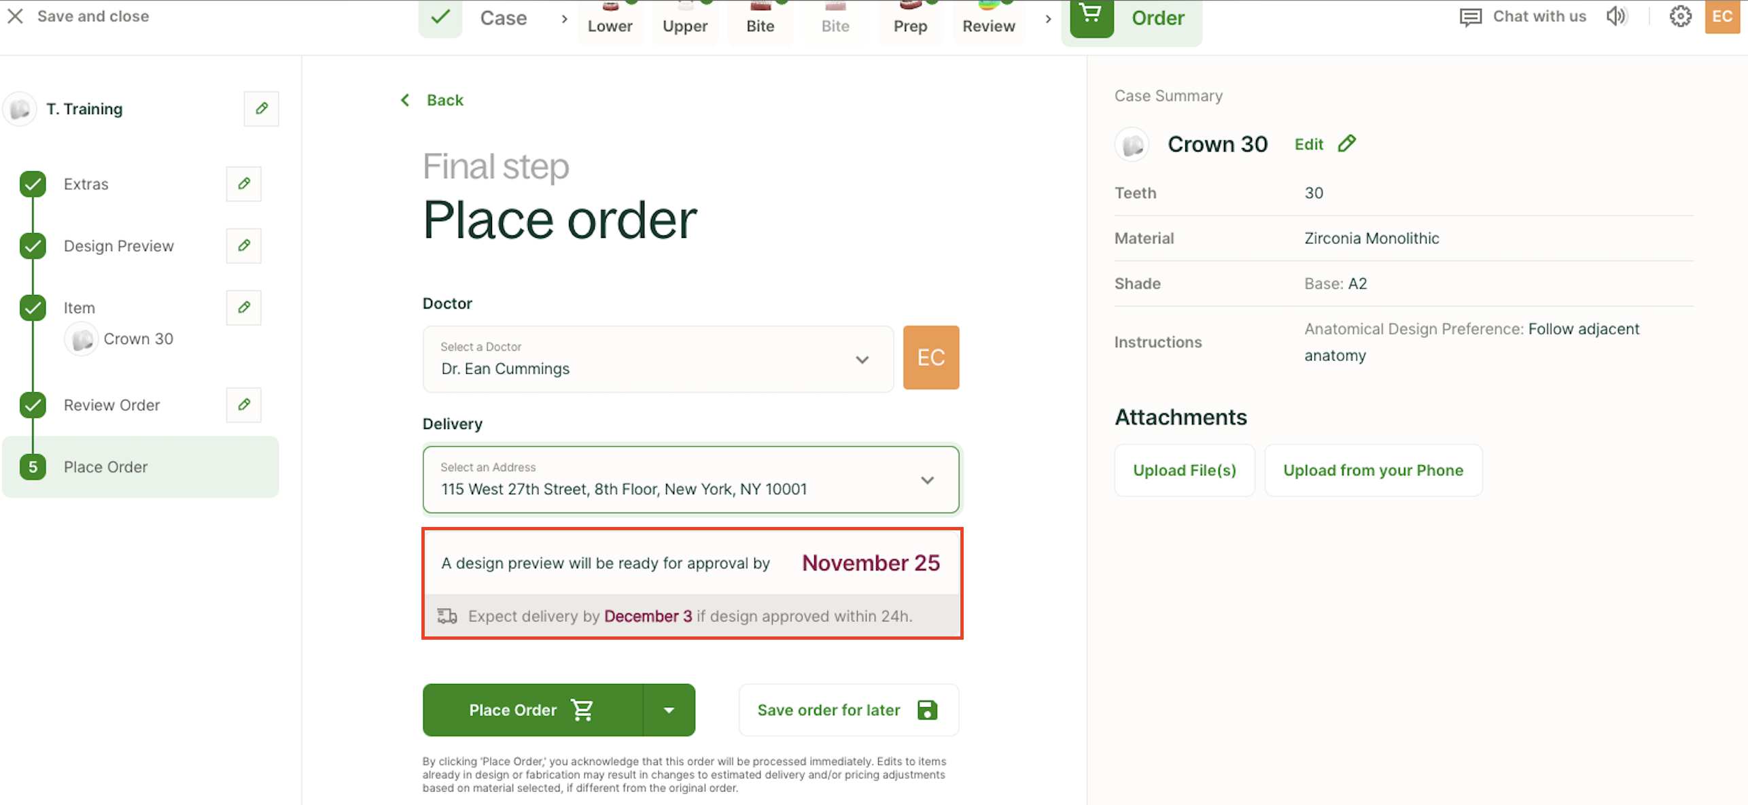Click the Upload File(s) button
The height and width of the screenshot is (805, 1748).
pyautogui.click(x=1184, y=470)
